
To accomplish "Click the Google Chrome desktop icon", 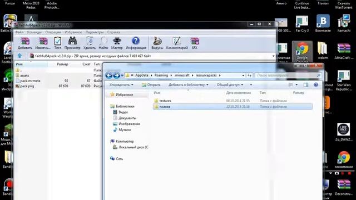I will click(x=302, y=52).
